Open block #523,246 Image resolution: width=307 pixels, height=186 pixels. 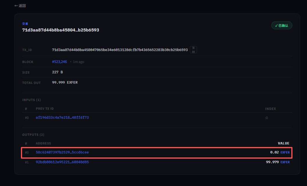[x=60, y=62]
